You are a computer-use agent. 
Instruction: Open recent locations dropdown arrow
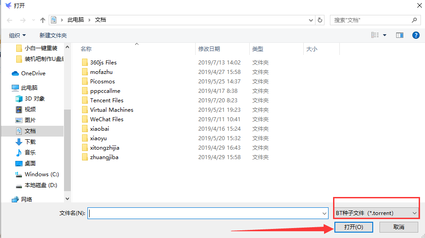33,20
